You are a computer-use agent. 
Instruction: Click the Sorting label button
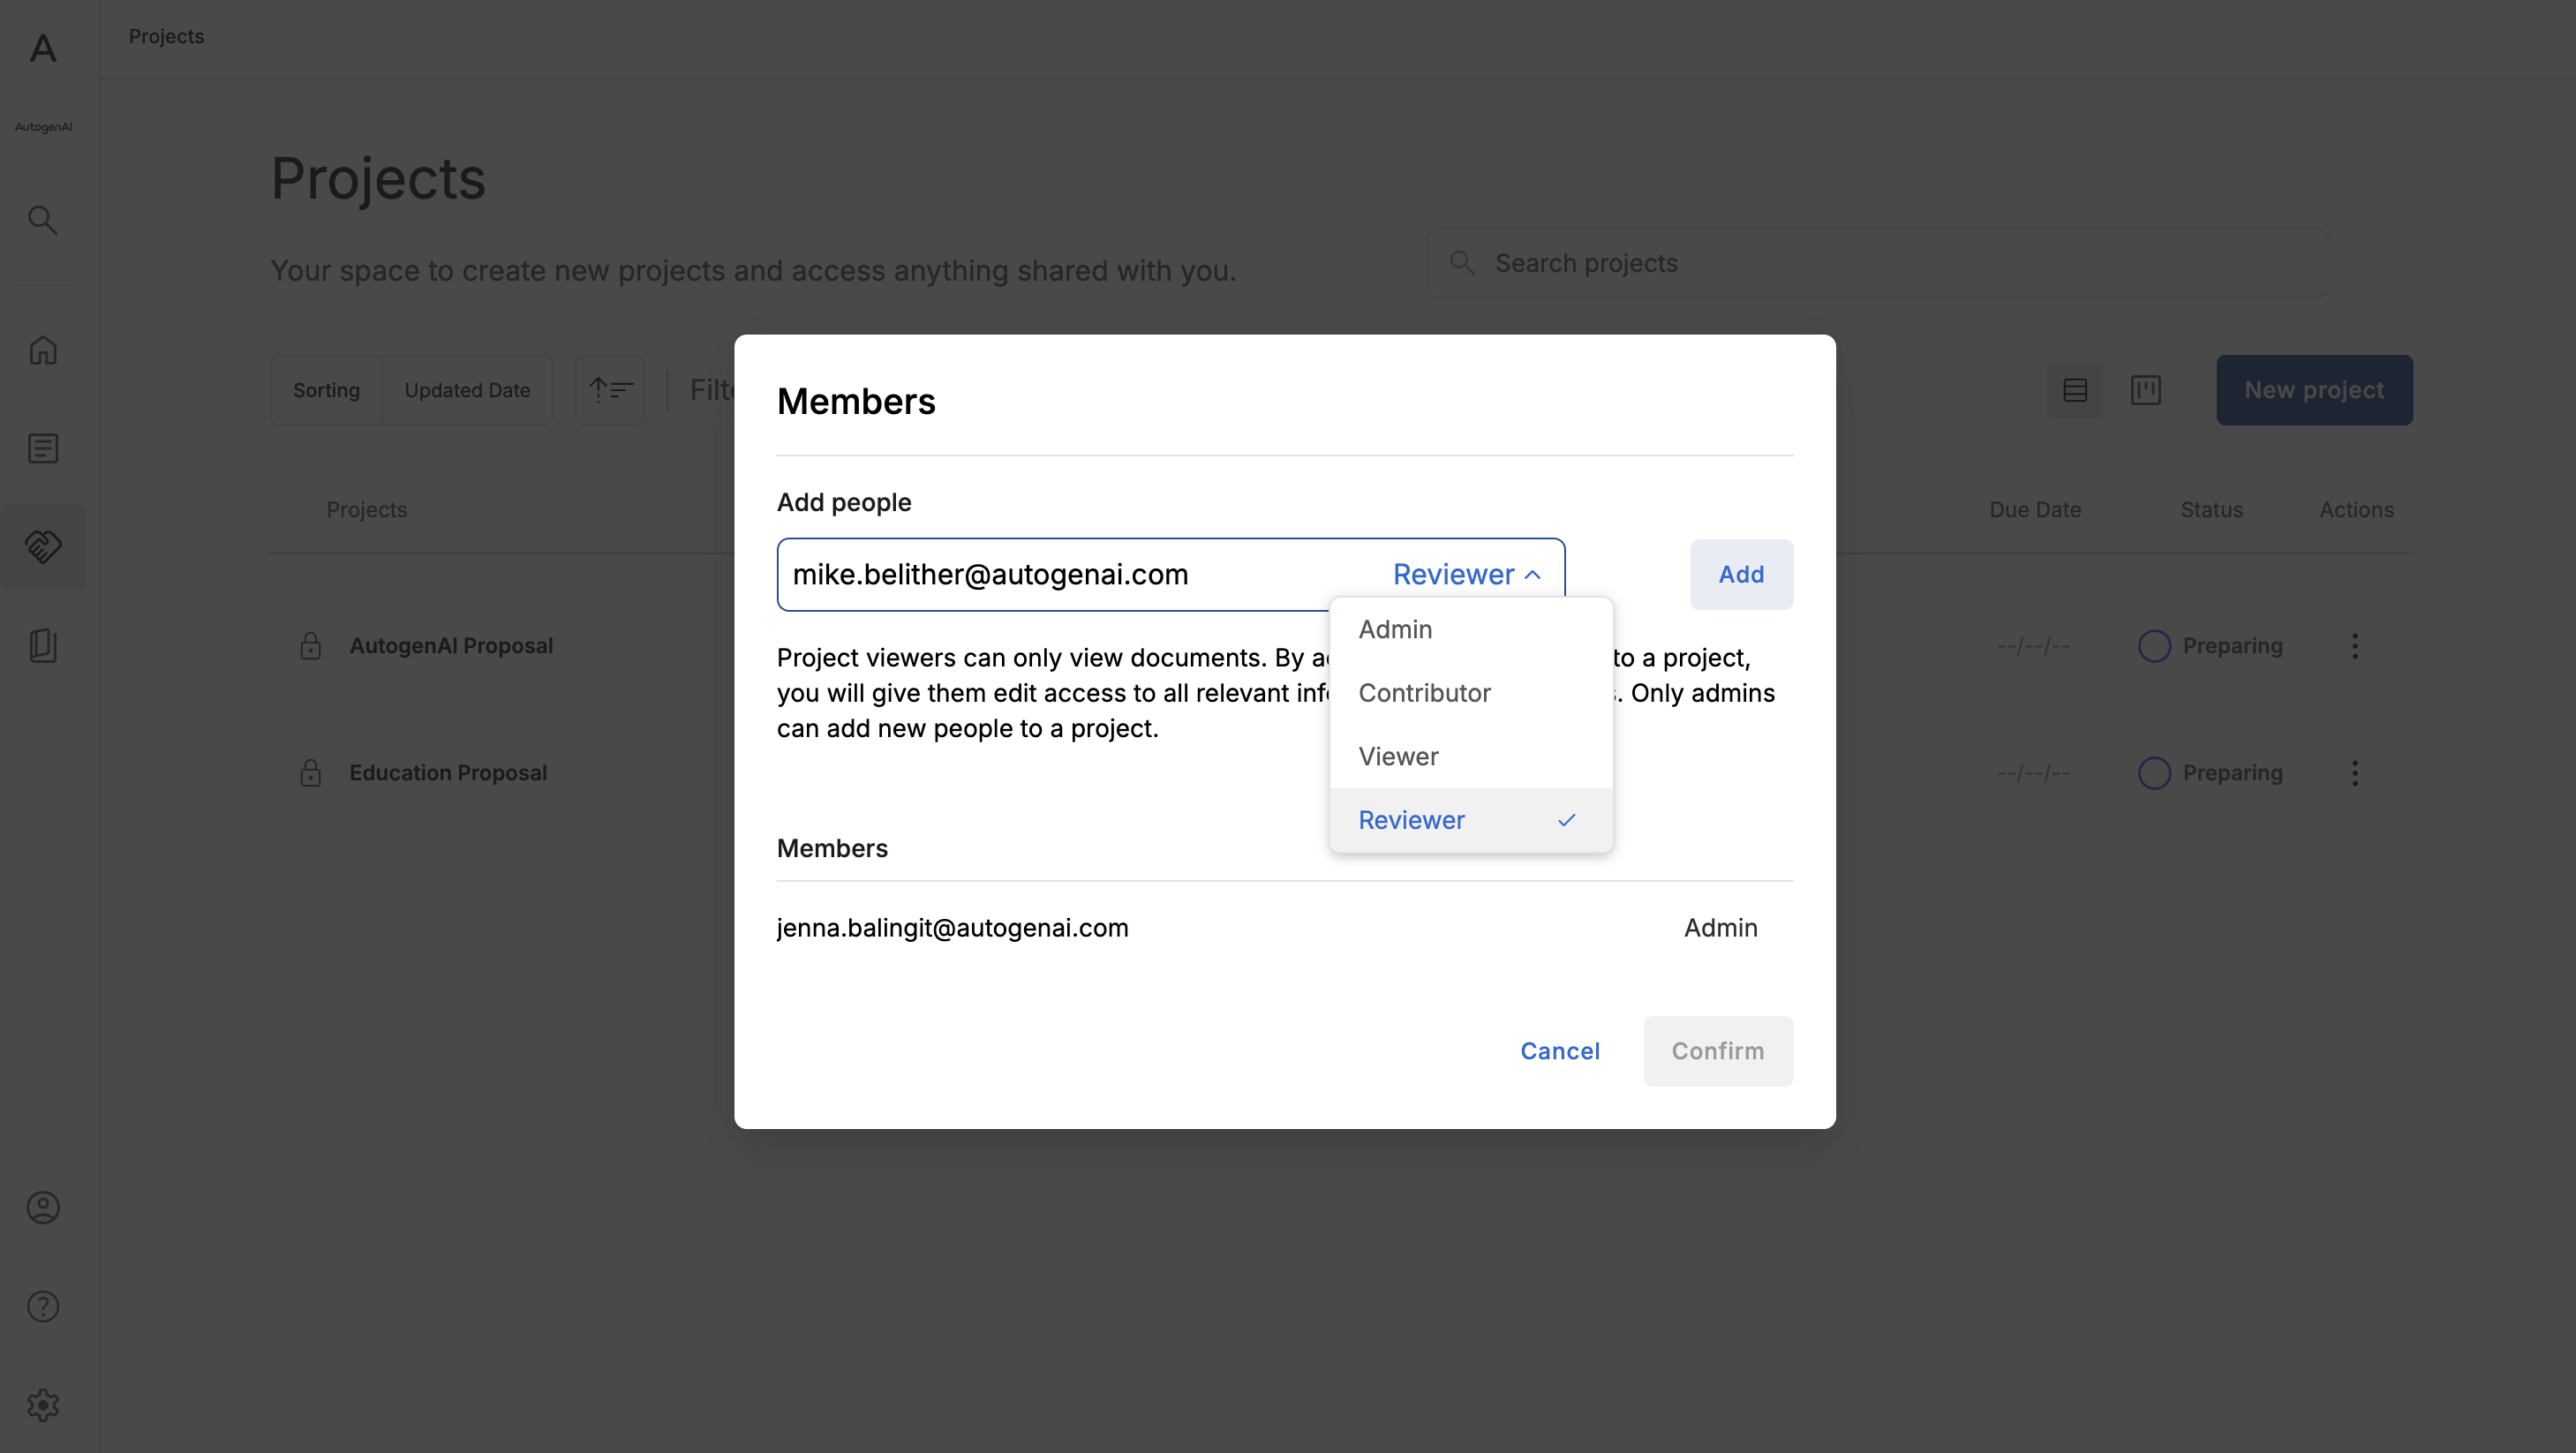pos(326,390)
